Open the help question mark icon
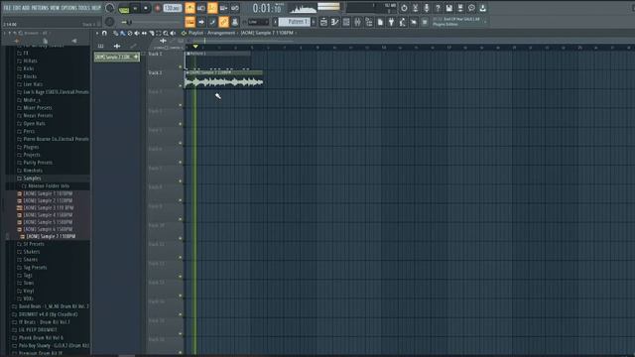 coord(438,8)
